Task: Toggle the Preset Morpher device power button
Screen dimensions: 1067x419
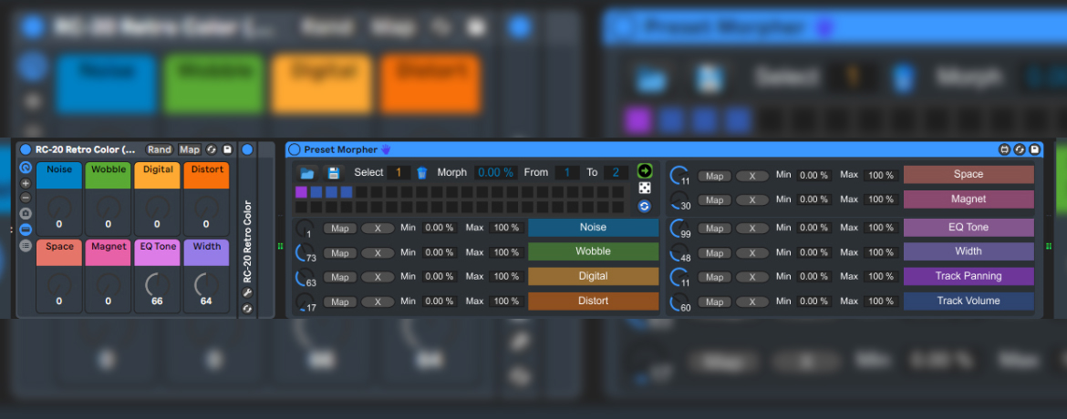Action: [295, 149]
